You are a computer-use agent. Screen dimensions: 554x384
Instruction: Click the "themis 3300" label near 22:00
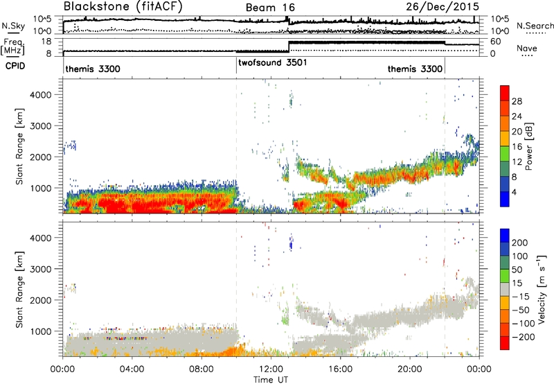point(415,69)
